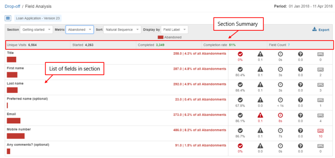The width and height of the screenshot is (335, 158).
Task: Click the help icon in Mobile number row
Action: [x=300, y=130]
